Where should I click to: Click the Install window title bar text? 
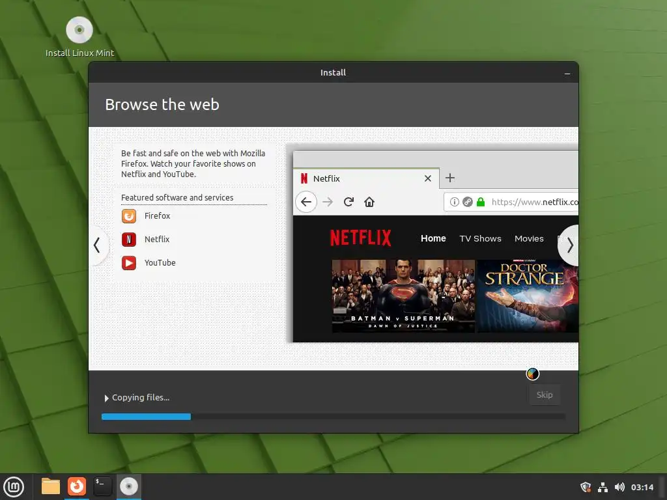[333, 73]
